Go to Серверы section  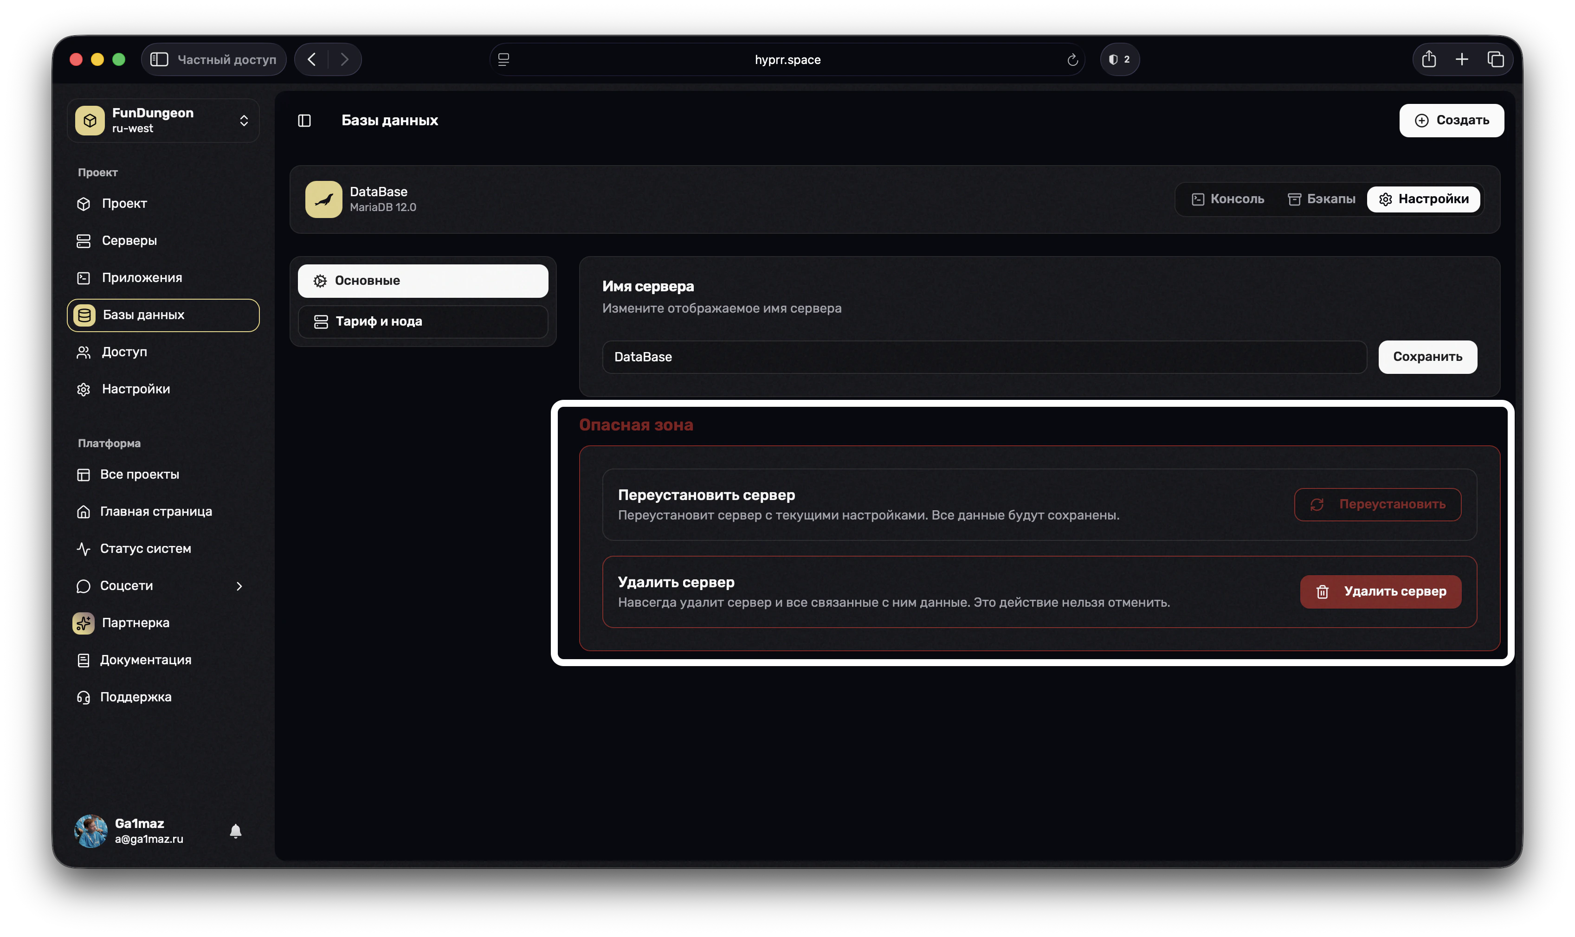[163, 241]
